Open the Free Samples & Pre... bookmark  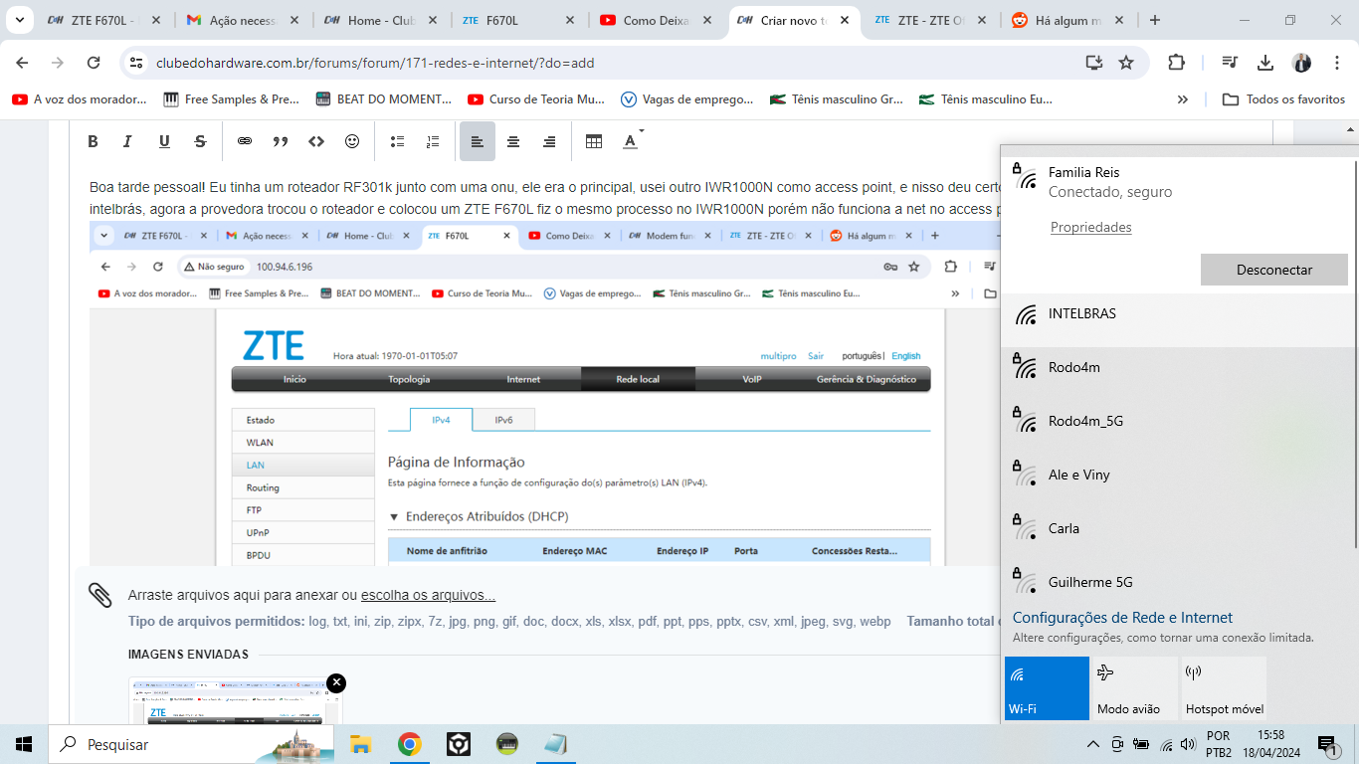tap(232, 99)
